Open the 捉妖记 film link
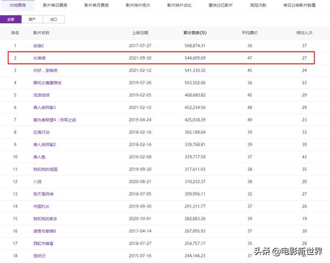The image size is (330, 263). (40, 256)
